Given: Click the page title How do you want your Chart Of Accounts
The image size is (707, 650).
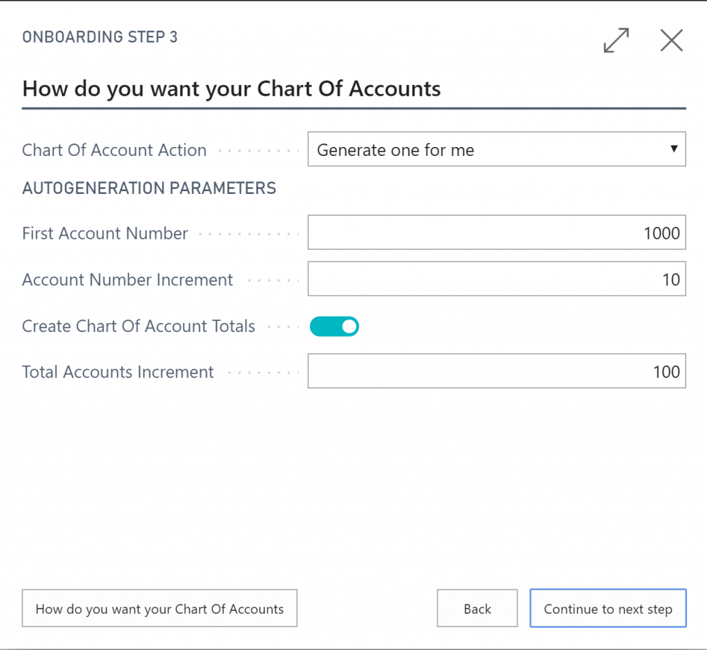Looking at the screenshot, I should pyautogui.click(x=232, y=88).
